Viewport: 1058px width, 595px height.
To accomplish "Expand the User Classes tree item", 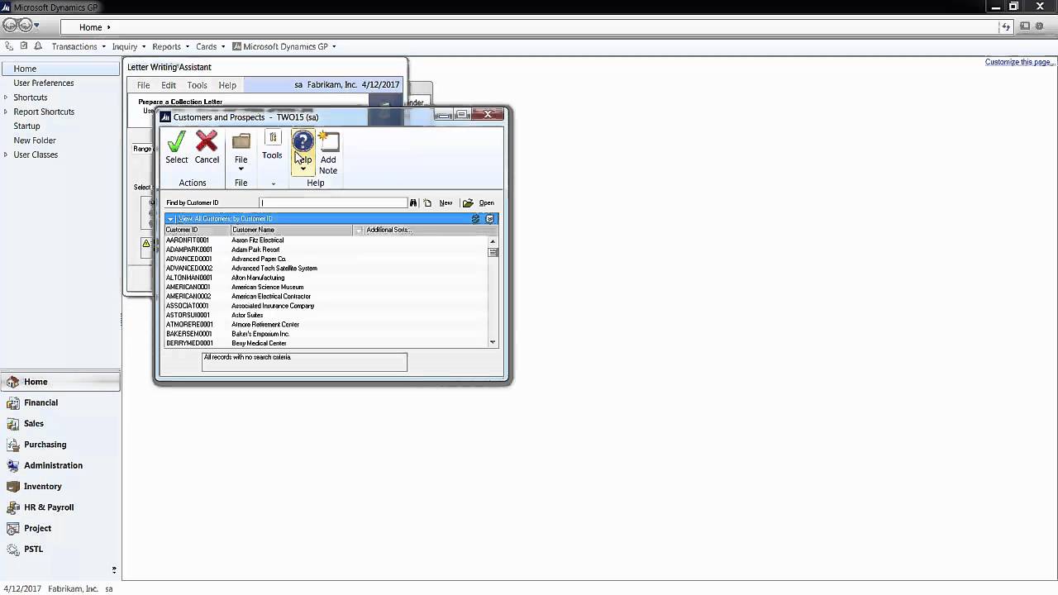I will [5, 155].
